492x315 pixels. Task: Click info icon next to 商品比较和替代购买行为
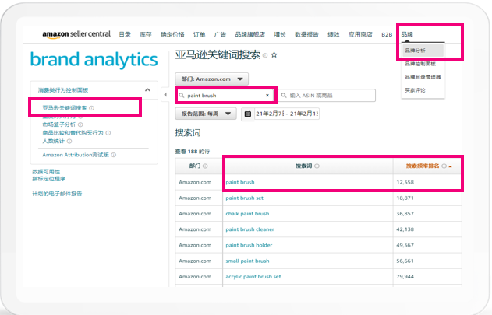click(x=108, y=133)
